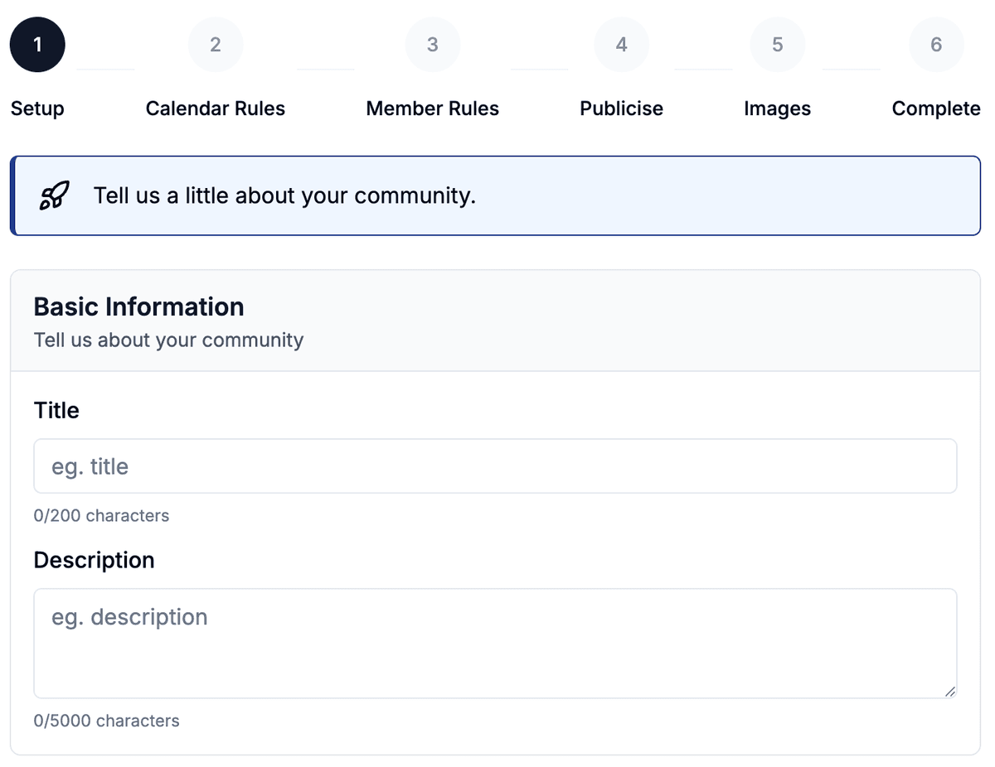995x767 pixels.
Task: Click the rocket icon in the banner
Action: pyautogui.click(x=55, y=195)
